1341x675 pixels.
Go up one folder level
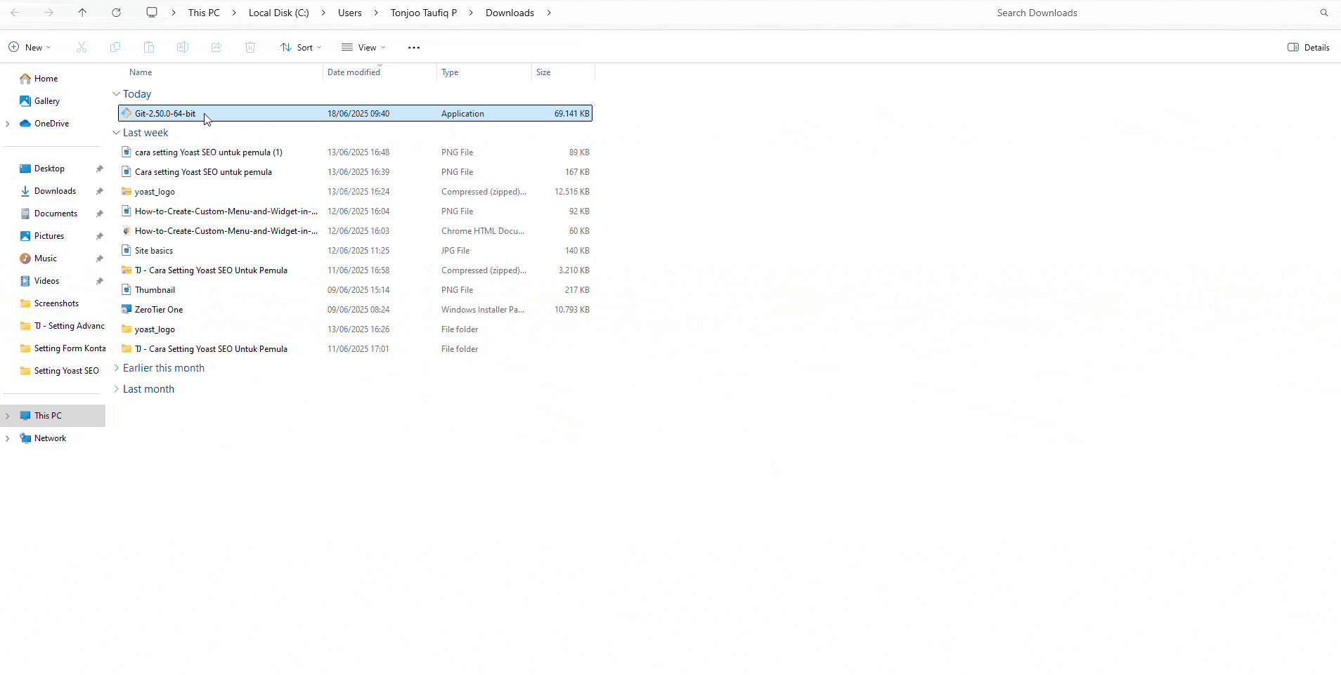[x=82, y=13]
